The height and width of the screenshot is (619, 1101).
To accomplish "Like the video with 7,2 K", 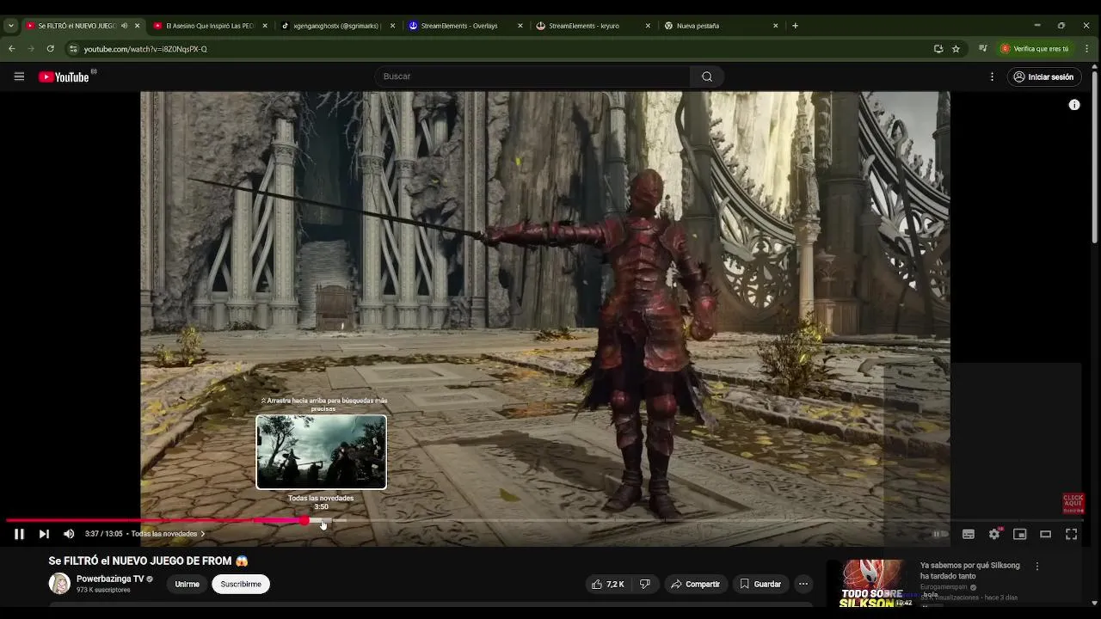I will coord(607,584).
